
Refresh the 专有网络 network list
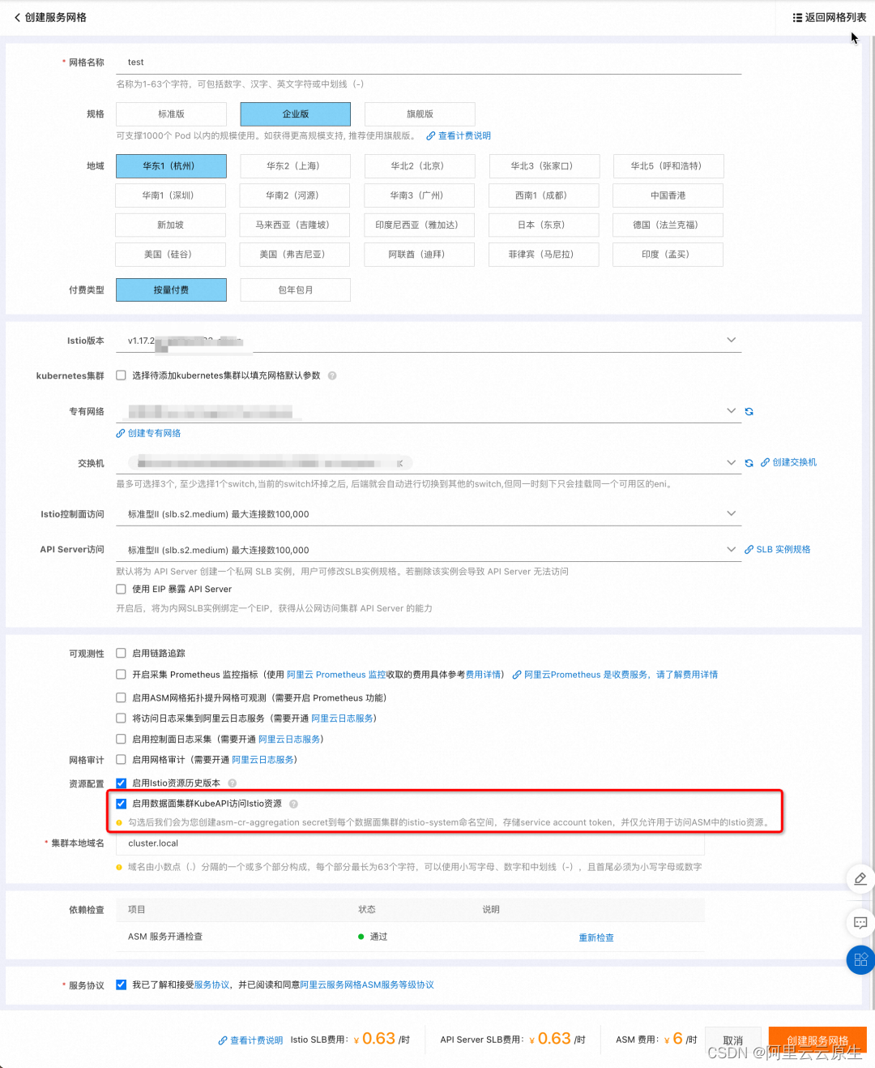point(749,411)
